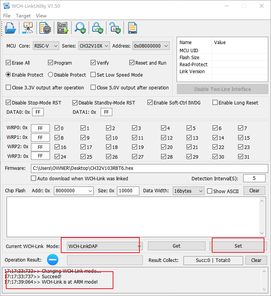The height and width of the screenshot is (296, 271).
Task: Click the Flash document toolbar icon
Action: point(132,28)
